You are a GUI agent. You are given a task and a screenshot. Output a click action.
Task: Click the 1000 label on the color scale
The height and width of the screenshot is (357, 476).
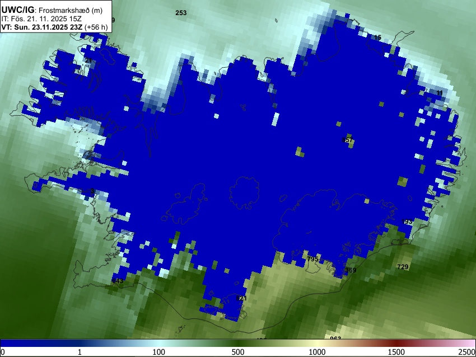[317, 352]
